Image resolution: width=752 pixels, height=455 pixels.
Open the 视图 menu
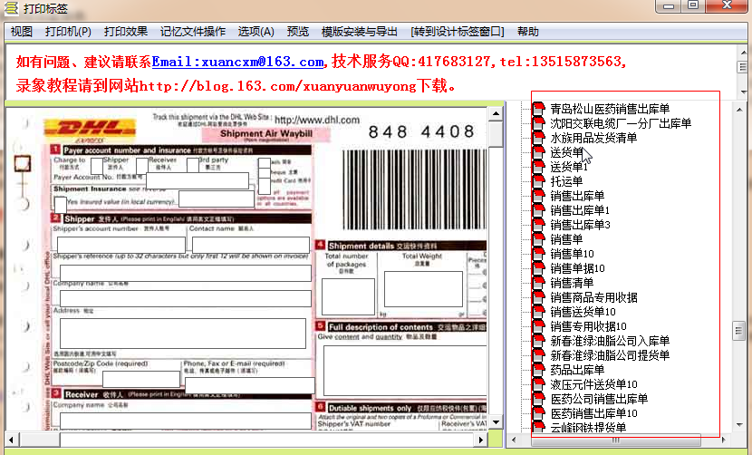point(22,32)
